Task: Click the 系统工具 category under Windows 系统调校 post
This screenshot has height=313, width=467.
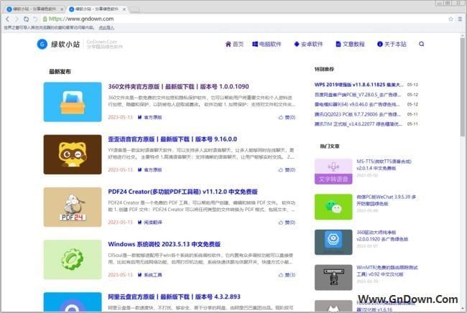Action: [x=153, y=275]
